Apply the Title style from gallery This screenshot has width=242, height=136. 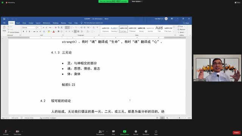tap(159, 29)
